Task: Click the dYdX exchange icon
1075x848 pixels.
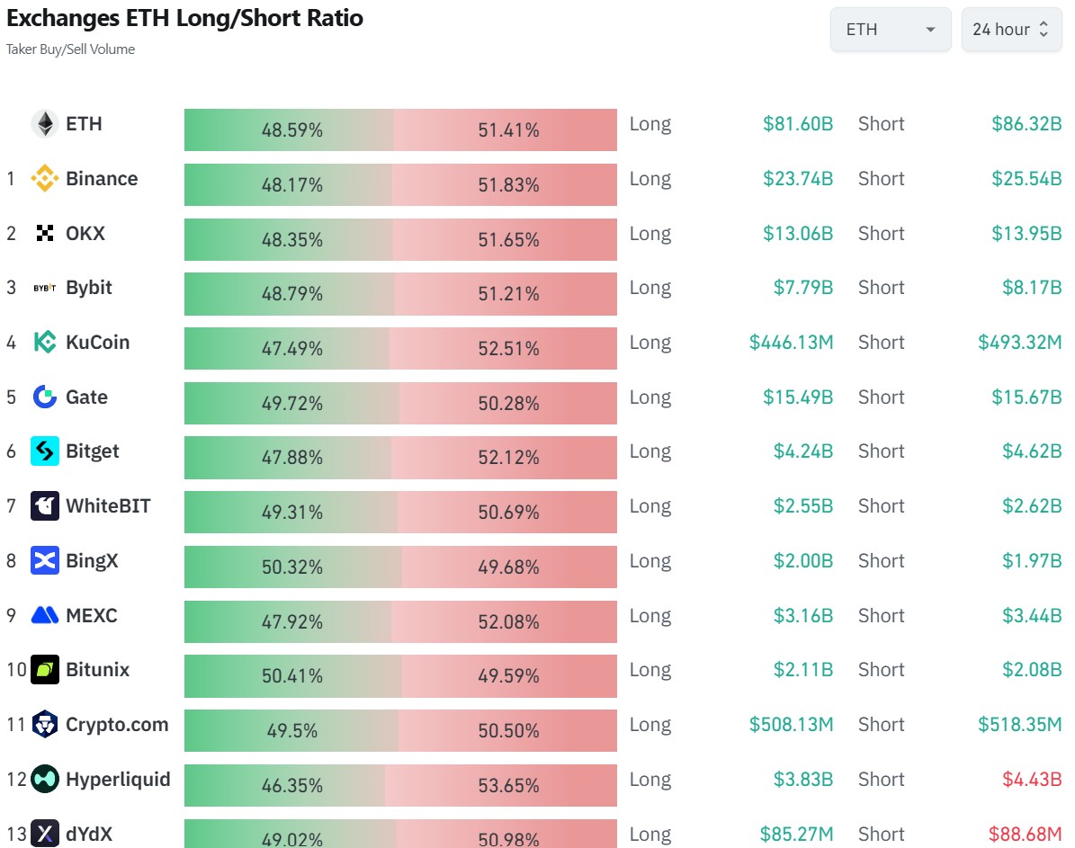Action: [x=47, y=835]
